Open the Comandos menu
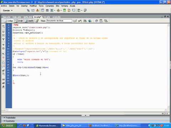This screenshot has width=171, height=128. (50, 6)
